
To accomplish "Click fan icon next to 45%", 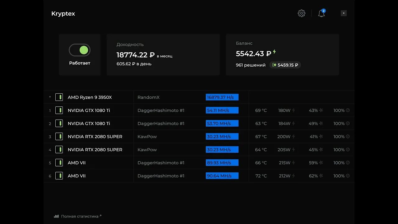I will pyautogui.click(x=321, y=150).
